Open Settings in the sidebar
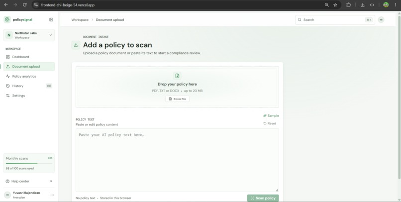401x202 pixels. 29,96
